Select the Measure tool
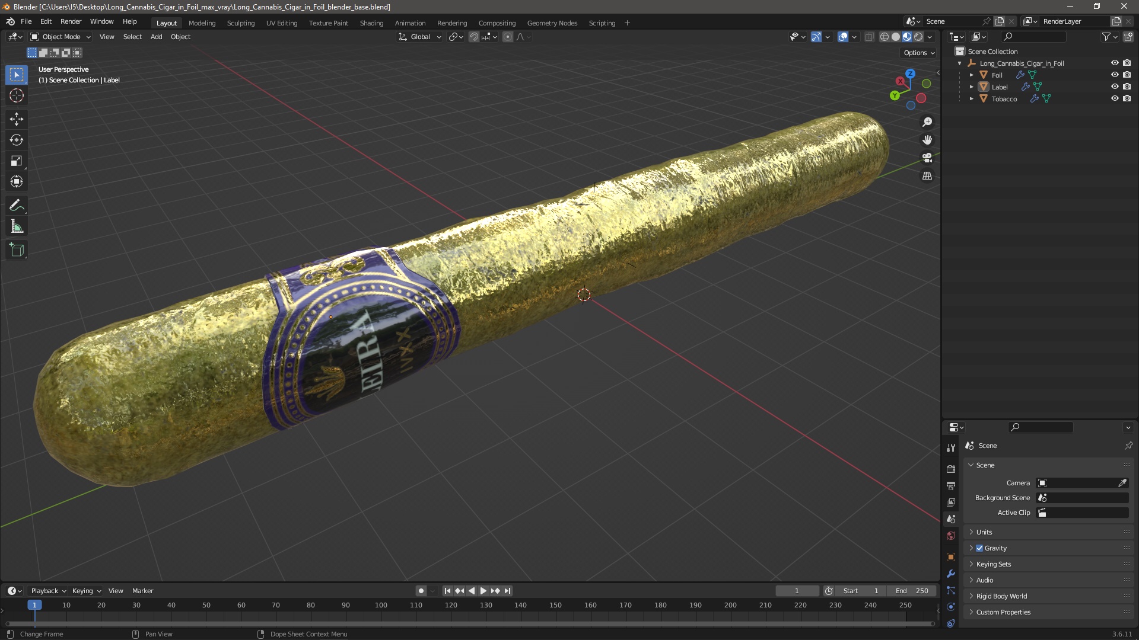Image resolution: width=1139 pixels, height=640 pixels. click(17, 227)
